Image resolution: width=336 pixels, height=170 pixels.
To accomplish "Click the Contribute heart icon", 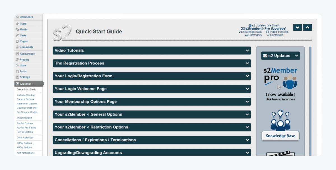I will (268, 35).
